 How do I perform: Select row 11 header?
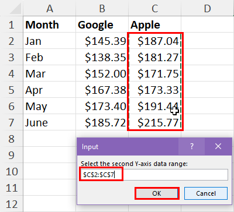12,188
